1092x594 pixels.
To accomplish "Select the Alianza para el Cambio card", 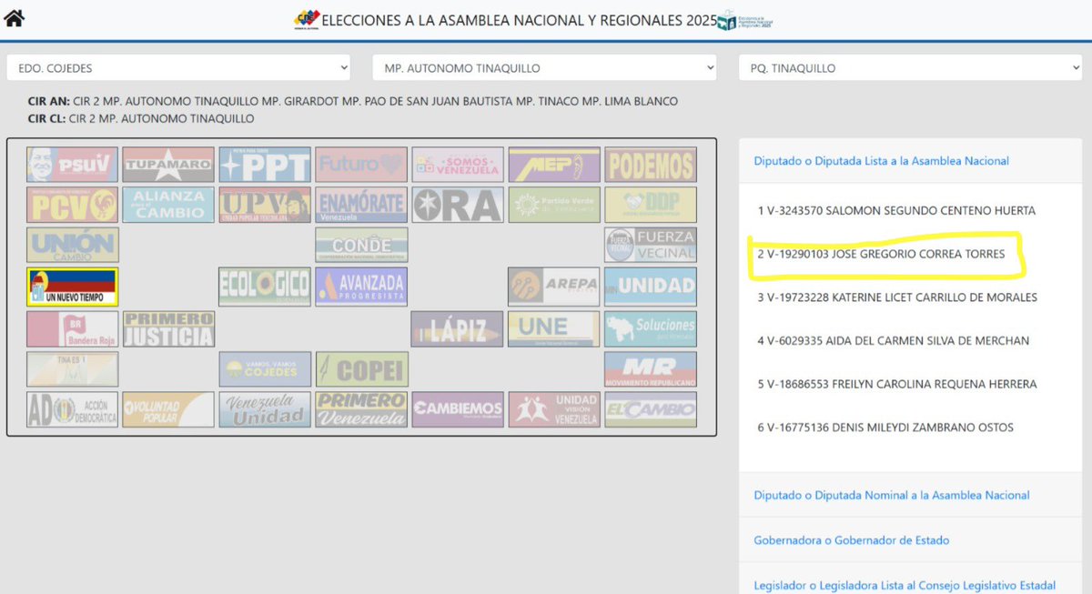I will tap(168, 205).
